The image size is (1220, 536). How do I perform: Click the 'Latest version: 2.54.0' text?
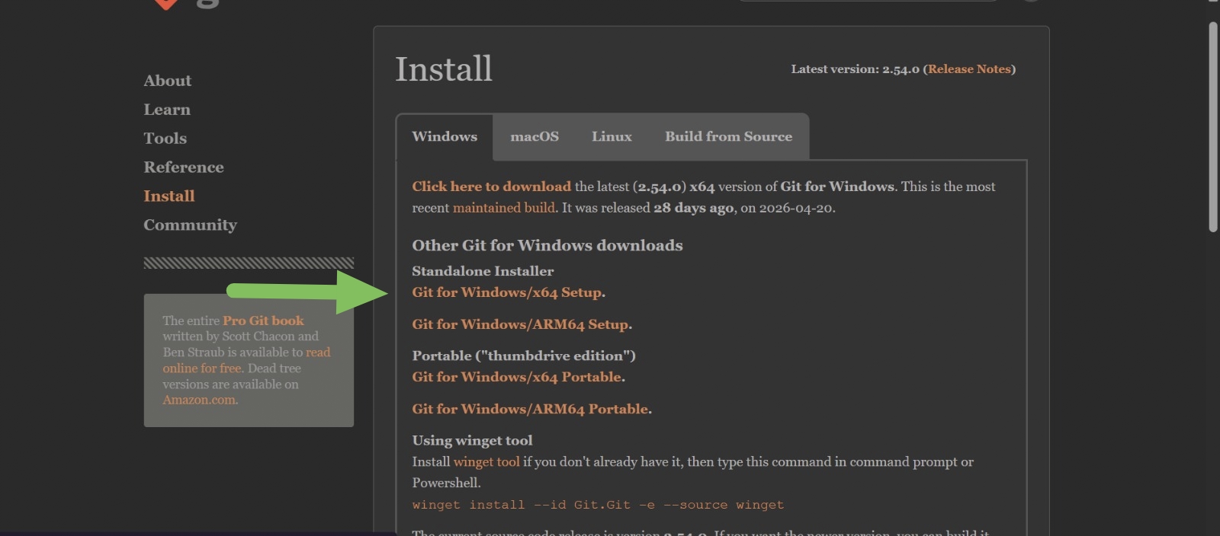(855, 69)
